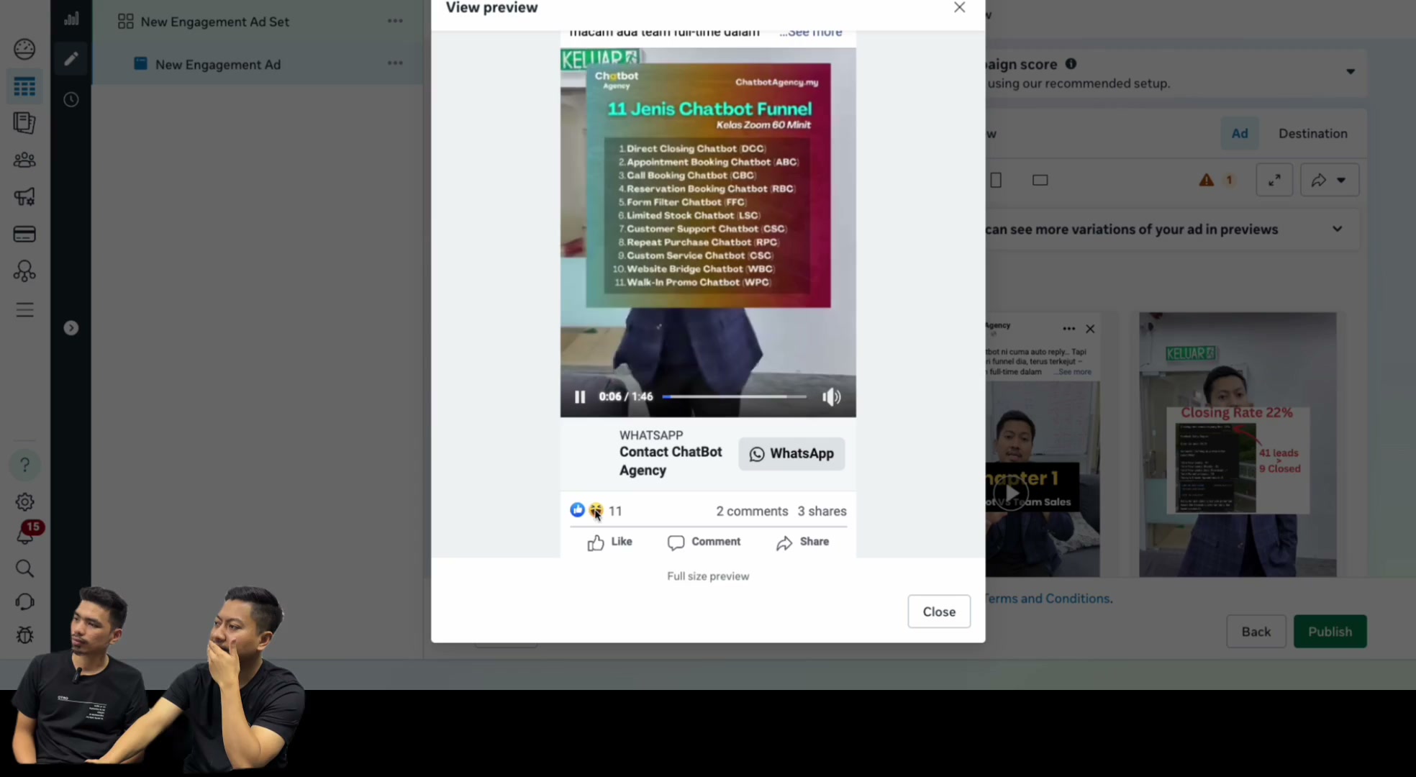The image size is (1416, 777).
Task: Open the Help question mark icon
Action: coord(24,465)
